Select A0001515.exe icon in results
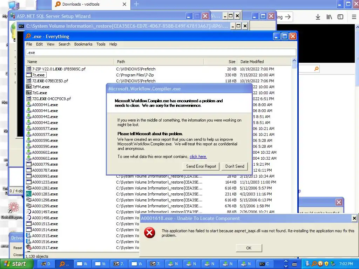The height and width of the screenshot is (269, 359). 29,235
